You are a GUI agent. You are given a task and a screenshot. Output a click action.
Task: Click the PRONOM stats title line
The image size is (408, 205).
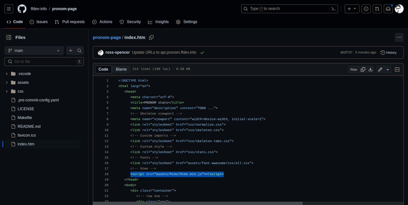click(157, 103)
